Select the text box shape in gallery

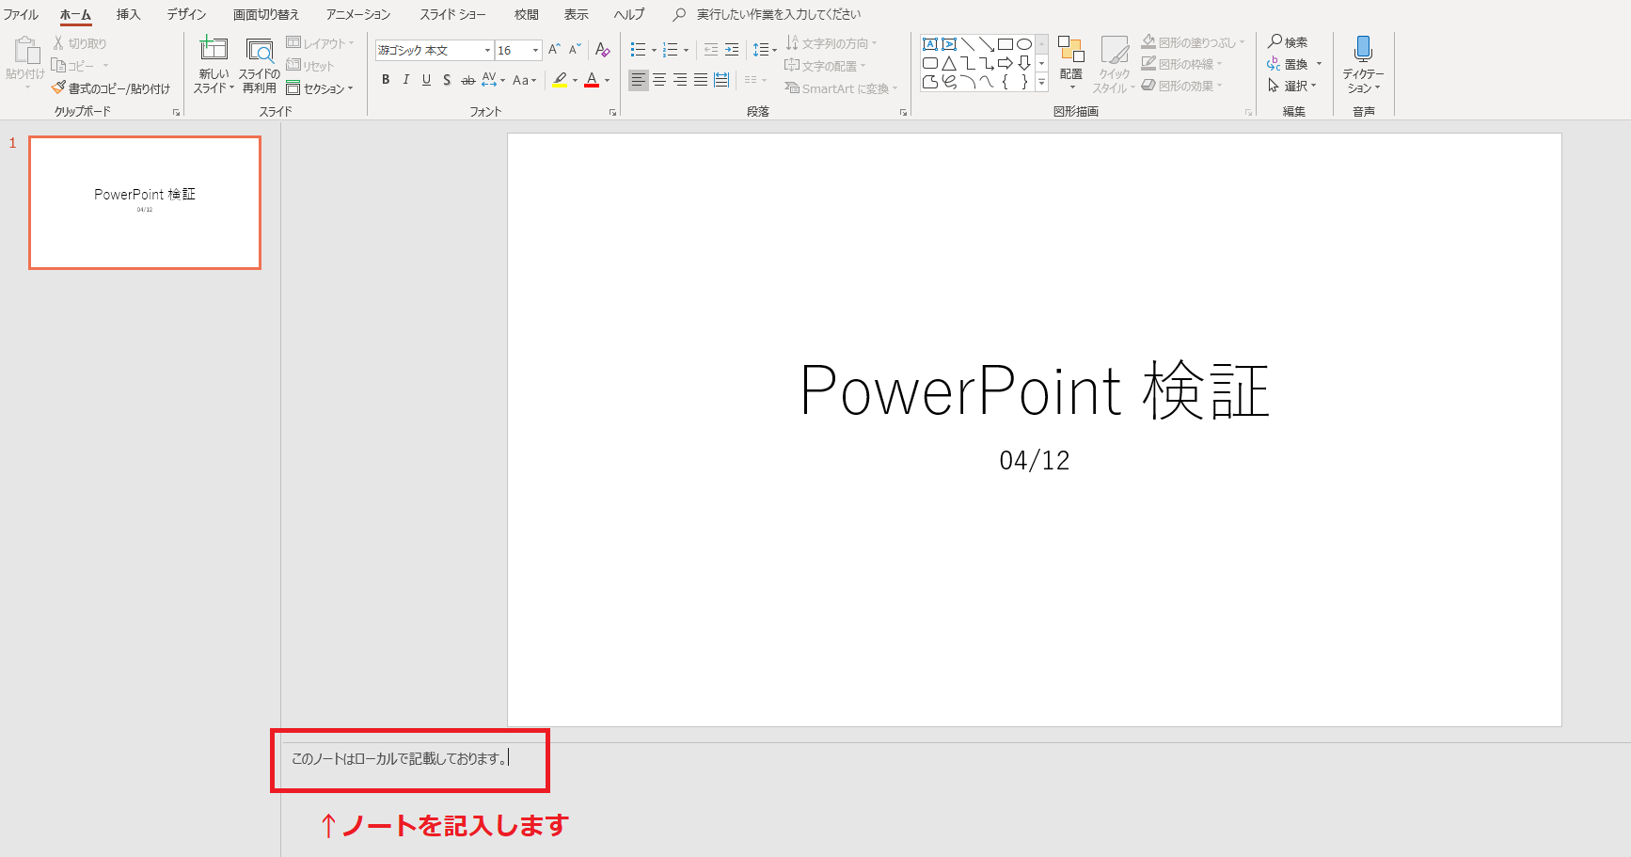click(930, 44)
